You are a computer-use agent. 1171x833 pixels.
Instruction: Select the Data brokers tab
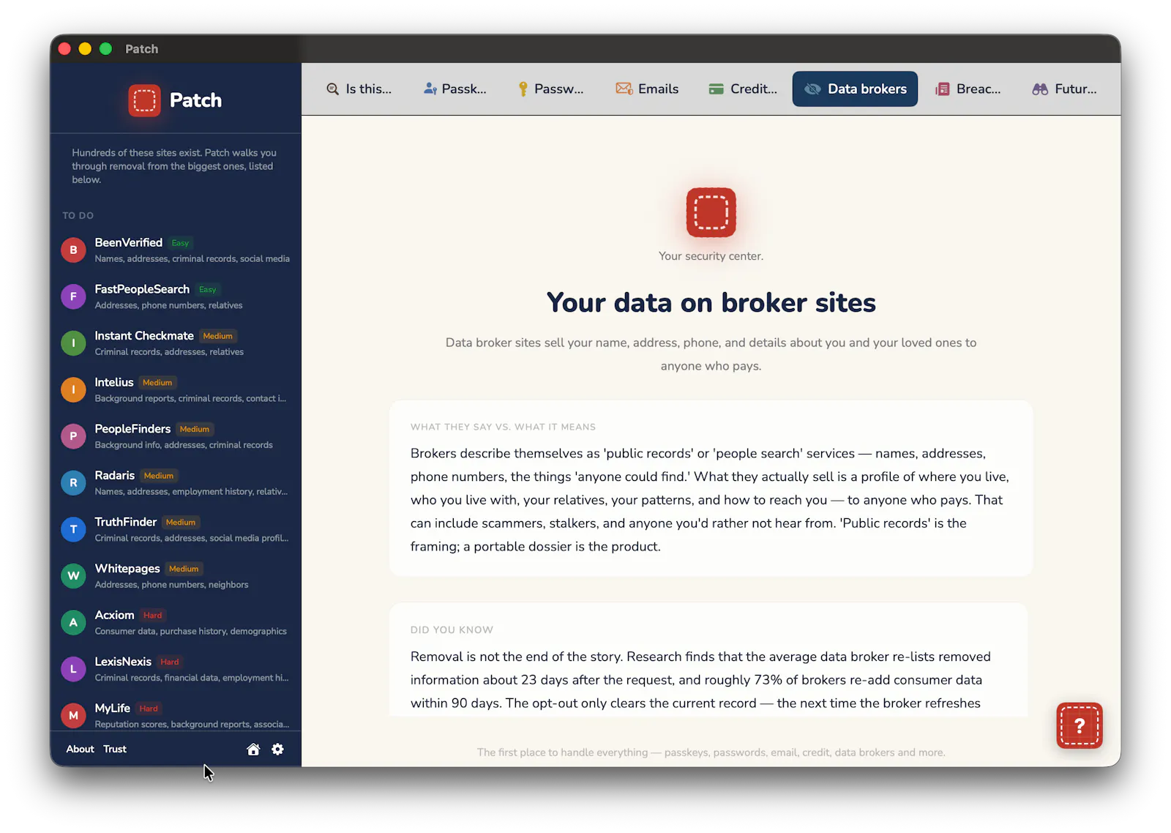855,89
